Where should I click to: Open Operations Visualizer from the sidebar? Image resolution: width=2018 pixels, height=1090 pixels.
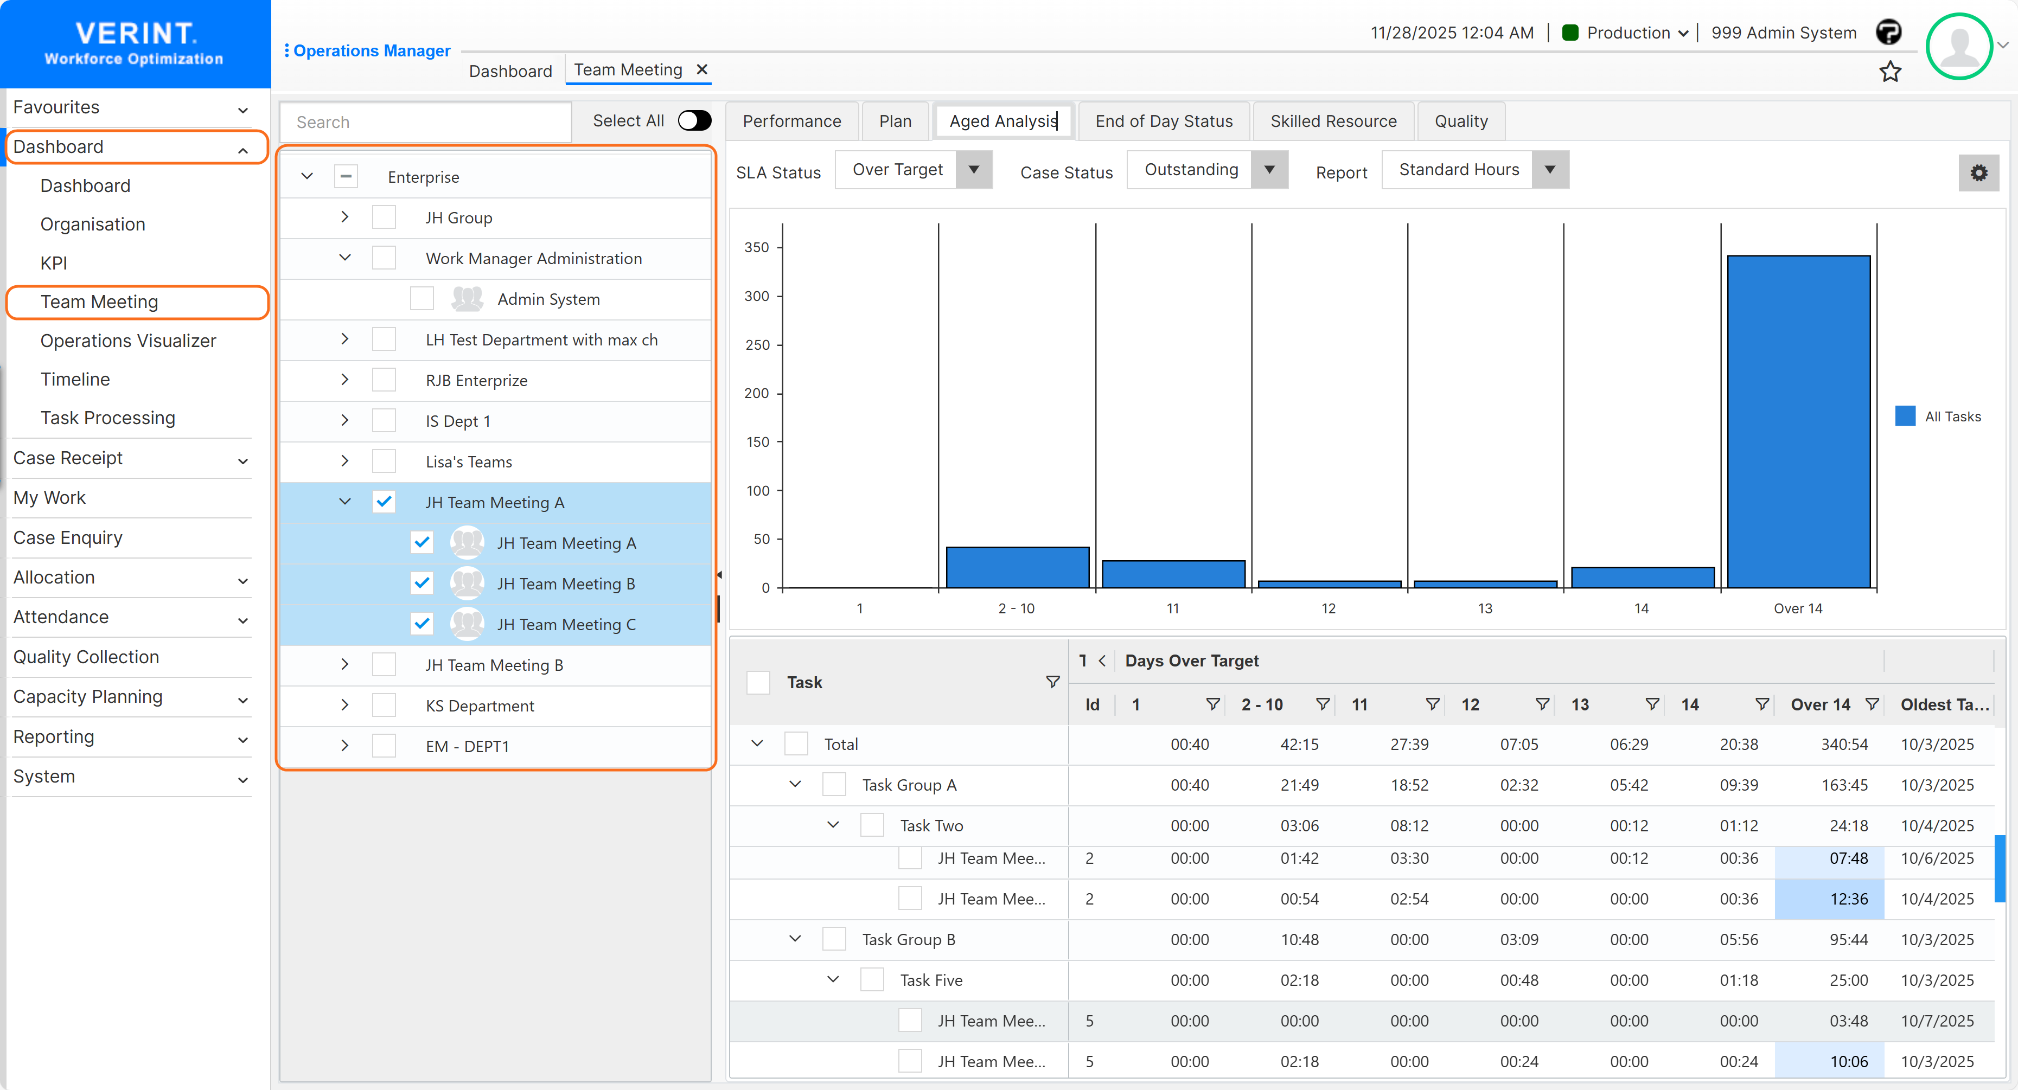129,341
